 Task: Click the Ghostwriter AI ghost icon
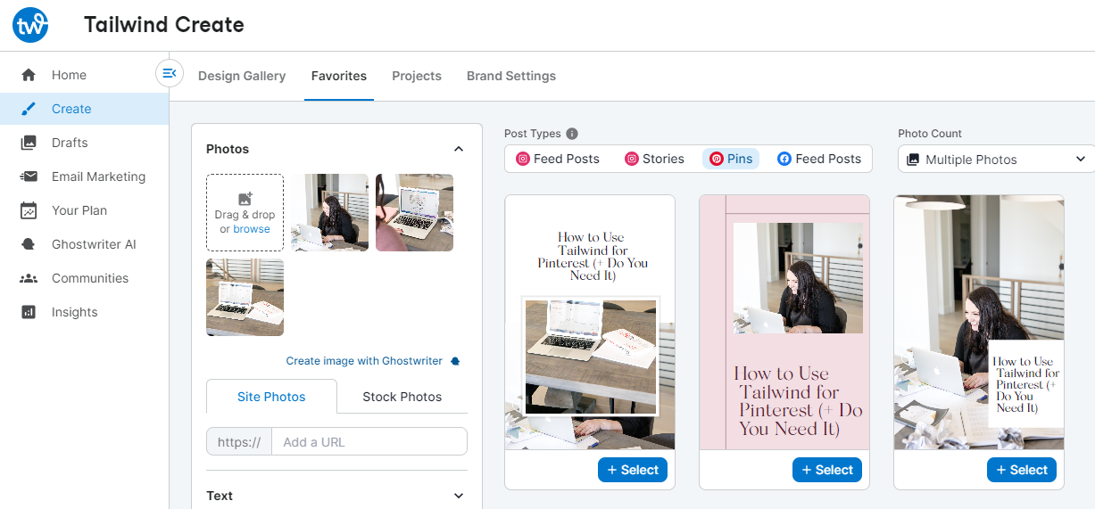click(x=29, y=244)
